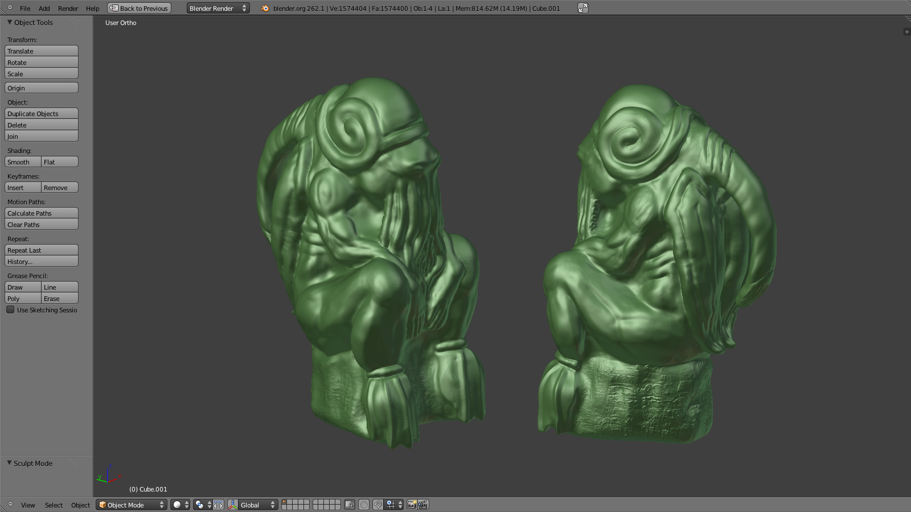Open the Blender Render engine dropdown

point(218,8)
